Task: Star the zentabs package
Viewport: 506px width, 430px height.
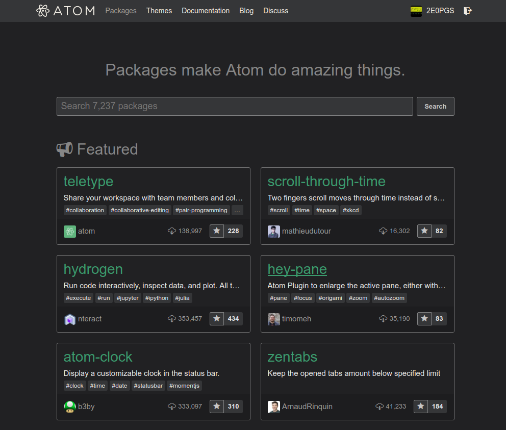Action: click(x=421, y=407)
